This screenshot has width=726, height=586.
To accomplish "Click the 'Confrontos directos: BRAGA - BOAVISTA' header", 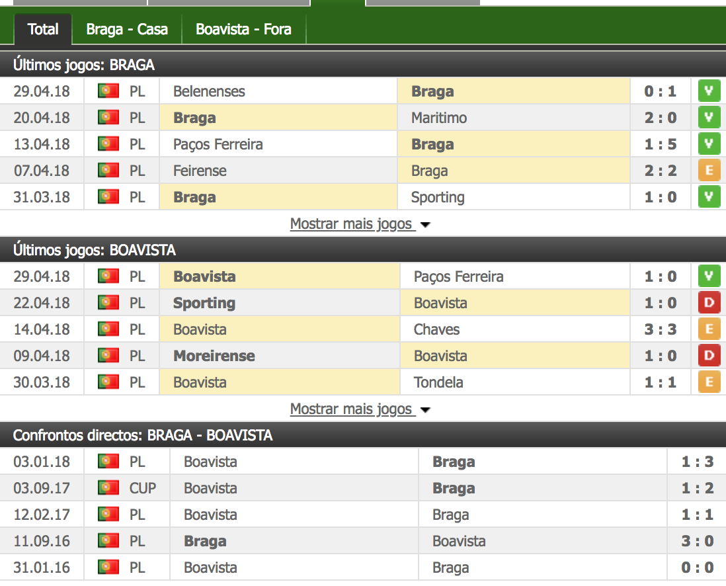I will click(143, 435).
